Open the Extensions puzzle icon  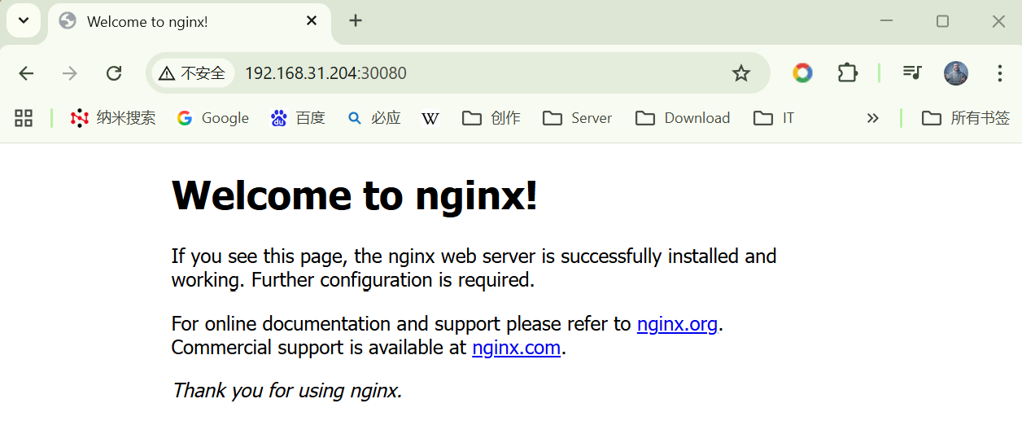(x=847, y=73)
